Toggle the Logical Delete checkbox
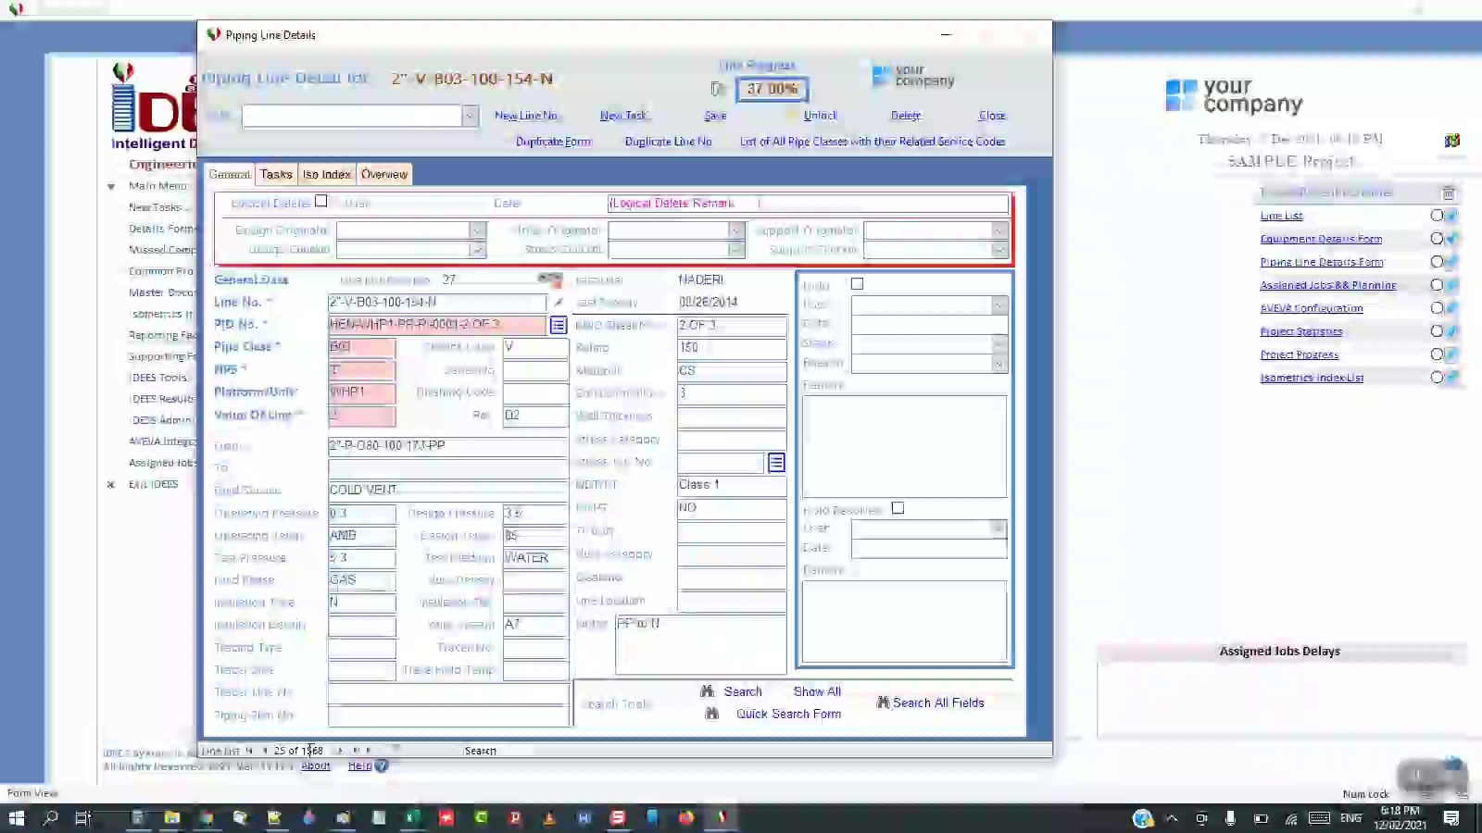This screenshot has height=833, width=1482. coord(321,201)
